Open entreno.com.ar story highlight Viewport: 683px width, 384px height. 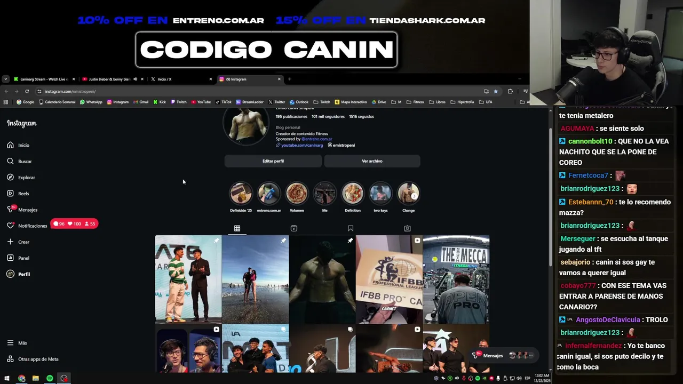(x=269, y=196)
